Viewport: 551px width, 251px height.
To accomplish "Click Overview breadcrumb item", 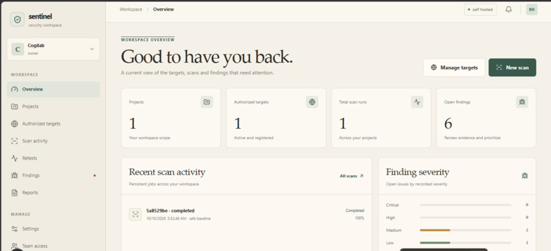I will (x=163, y=10).
